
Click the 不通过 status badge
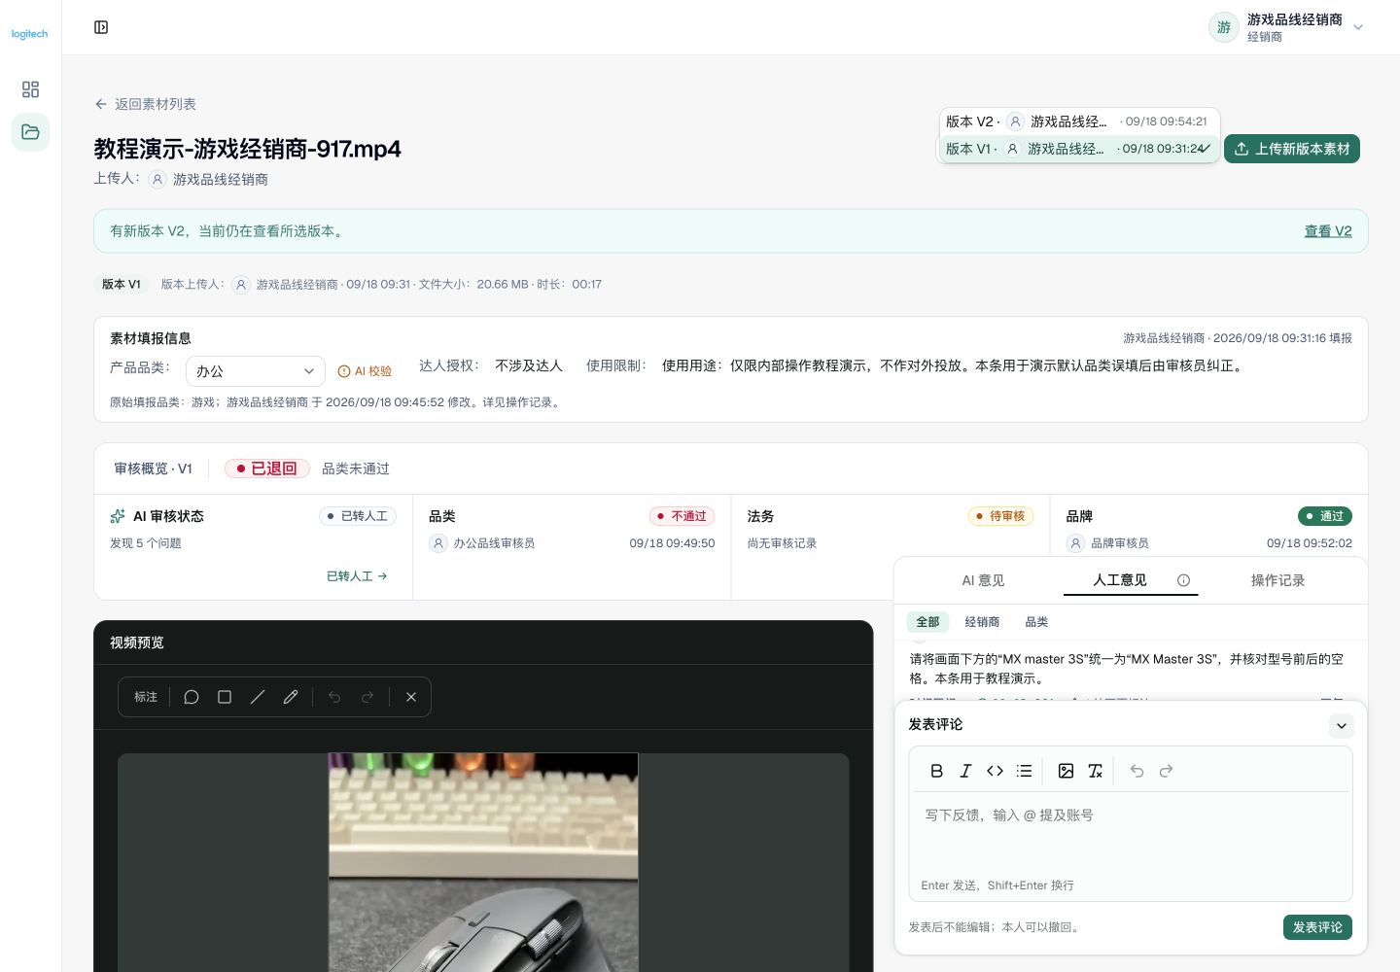pos(682,516)
